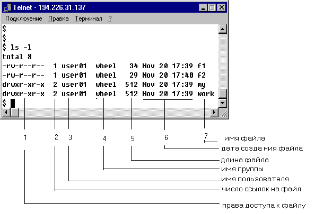
Task: Close the Telnet window
Action: [x=221, y=8]
